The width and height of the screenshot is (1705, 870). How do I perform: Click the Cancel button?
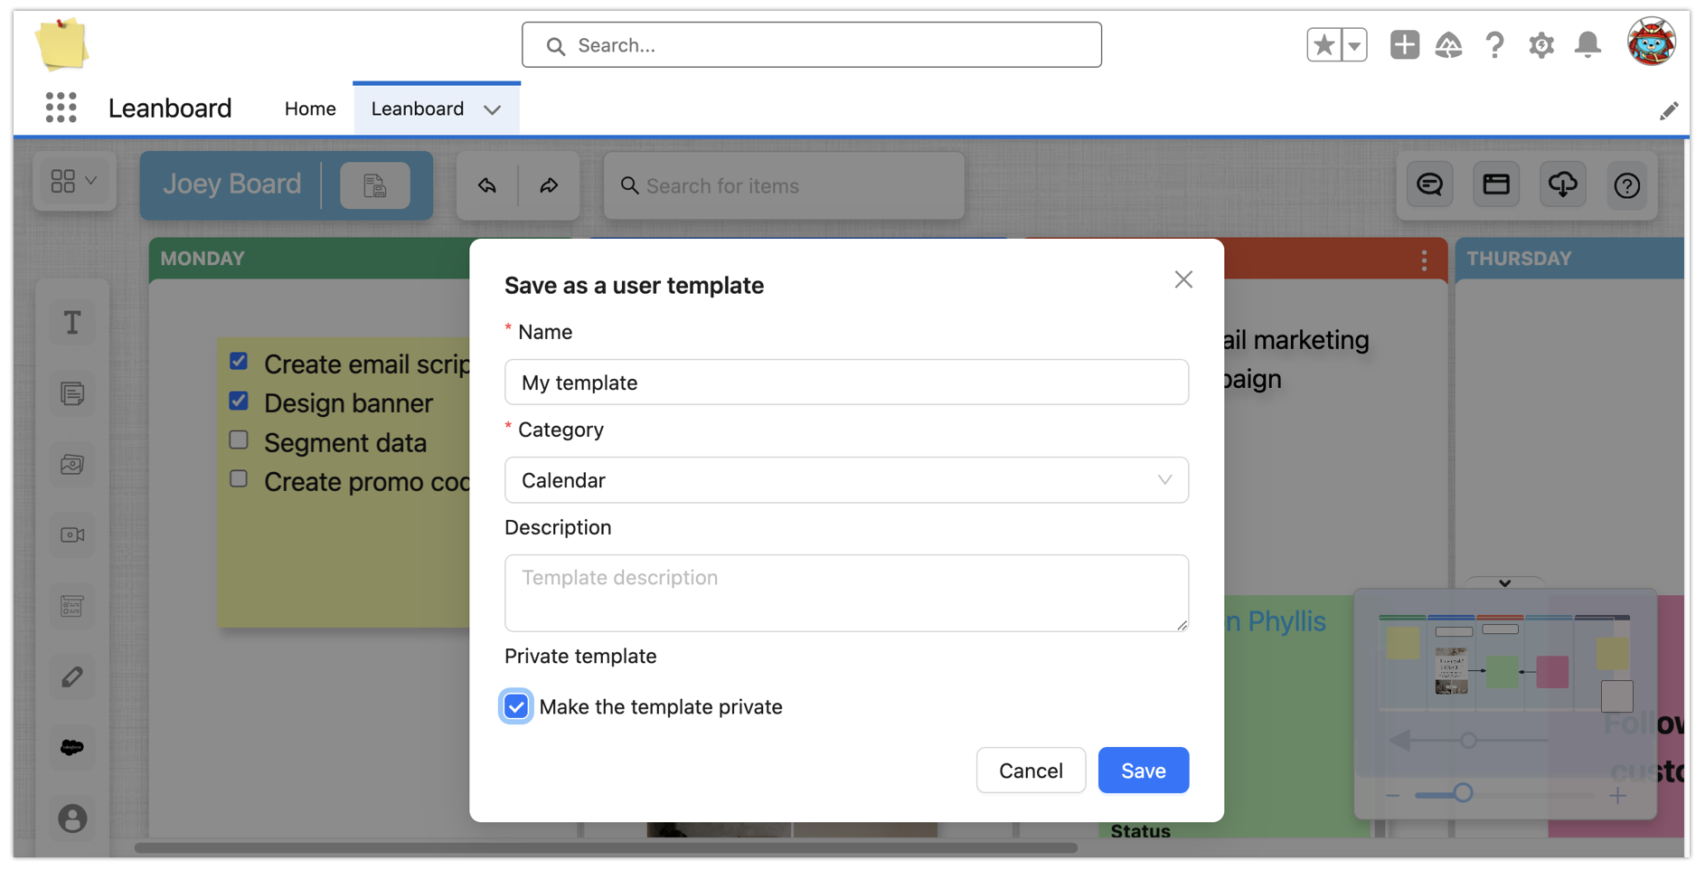tap(1031, 771)
